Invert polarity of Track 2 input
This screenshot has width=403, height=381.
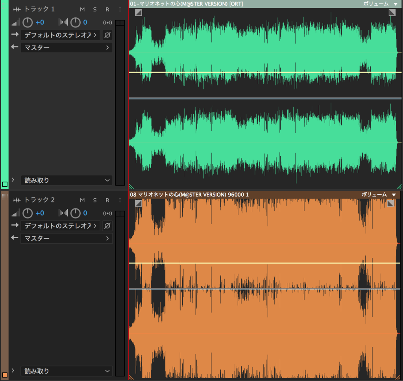tap(107, 226)
